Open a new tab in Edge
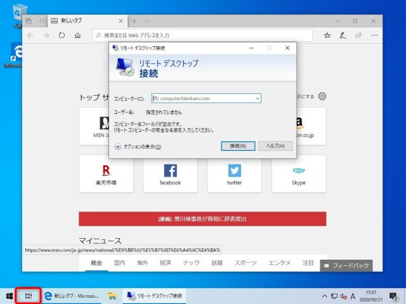 coord(134,21)
